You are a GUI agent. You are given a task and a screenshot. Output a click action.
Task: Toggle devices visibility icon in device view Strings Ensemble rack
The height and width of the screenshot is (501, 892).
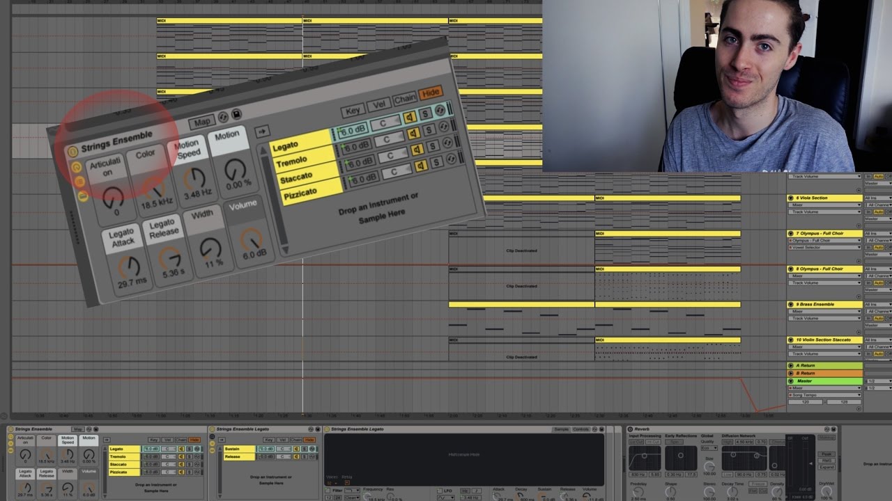coord(10,450)
